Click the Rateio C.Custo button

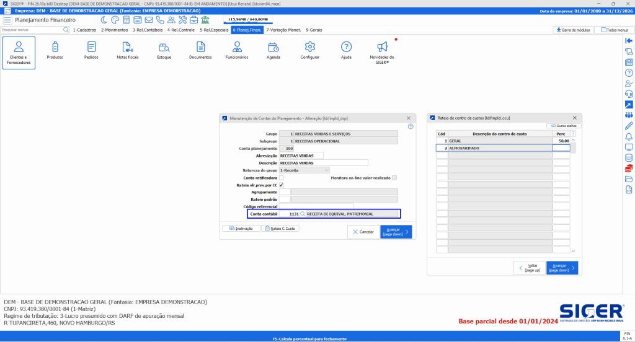[x=280, y=228]
